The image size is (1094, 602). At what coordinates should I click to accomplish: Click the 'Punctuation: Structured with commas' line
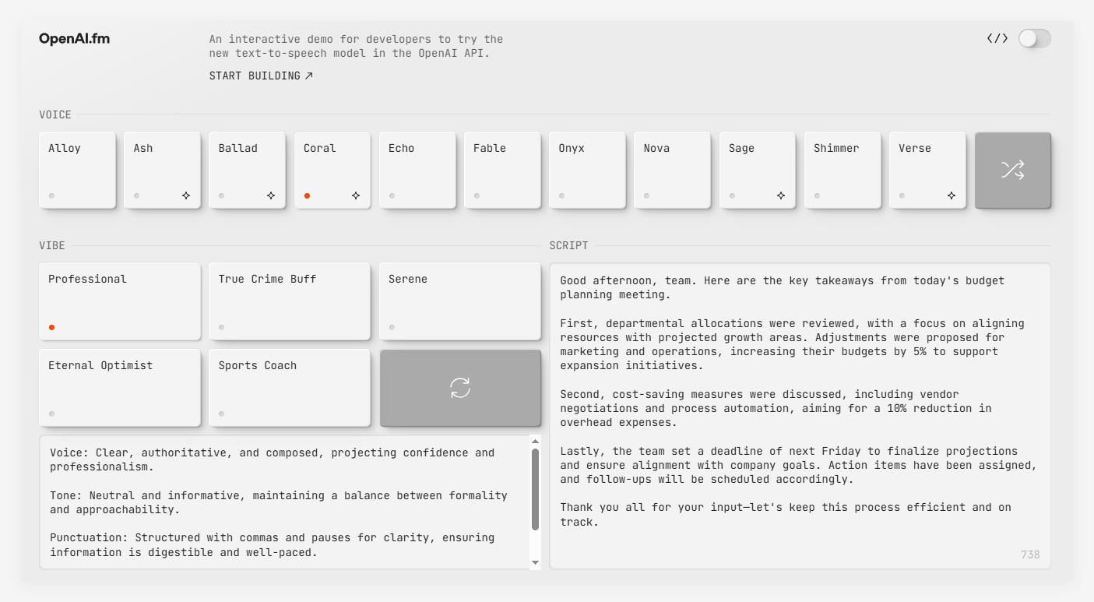click(273, 544)
